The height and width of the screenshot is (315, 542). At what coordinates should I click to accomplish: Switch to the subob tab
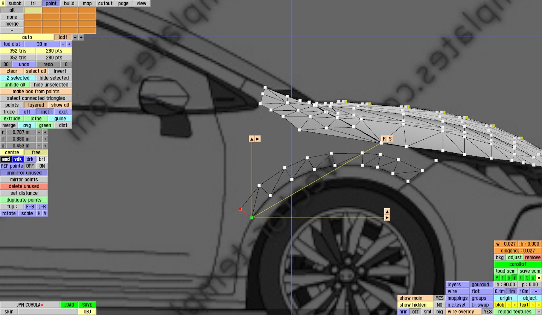(x=15, y=3)
